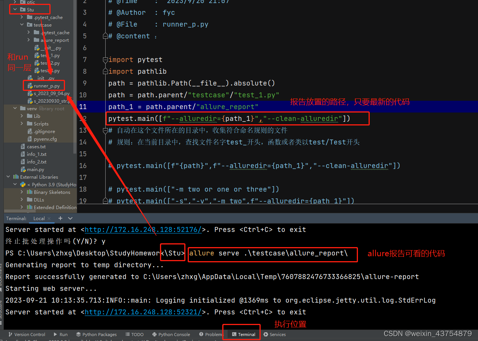
Task: Open the Python Packages tool window
Action: (97, 335)
